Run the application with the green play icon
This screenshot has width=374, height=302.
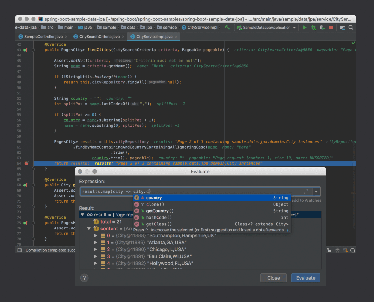[305, 28]
